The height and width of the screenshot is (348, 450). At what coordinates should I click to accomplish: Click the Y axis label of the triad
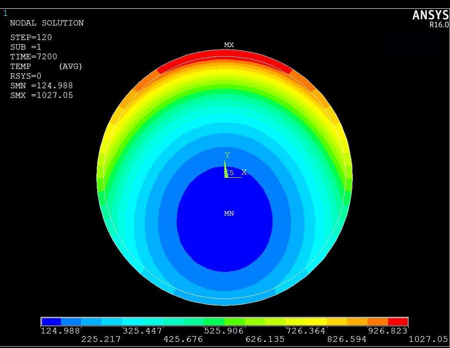(x=227, y=155)
